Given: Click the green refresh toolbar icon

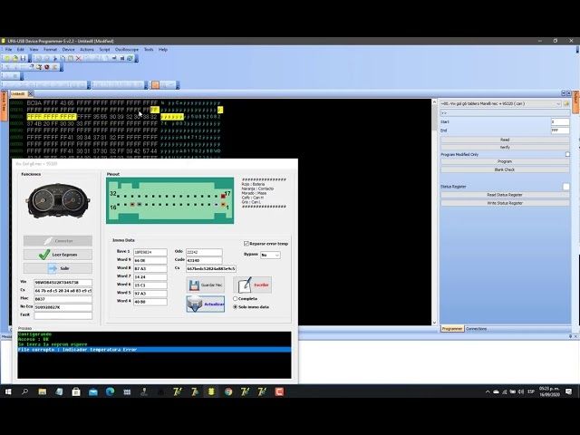Looking at the screenshot, I should [x=130, y=58].
